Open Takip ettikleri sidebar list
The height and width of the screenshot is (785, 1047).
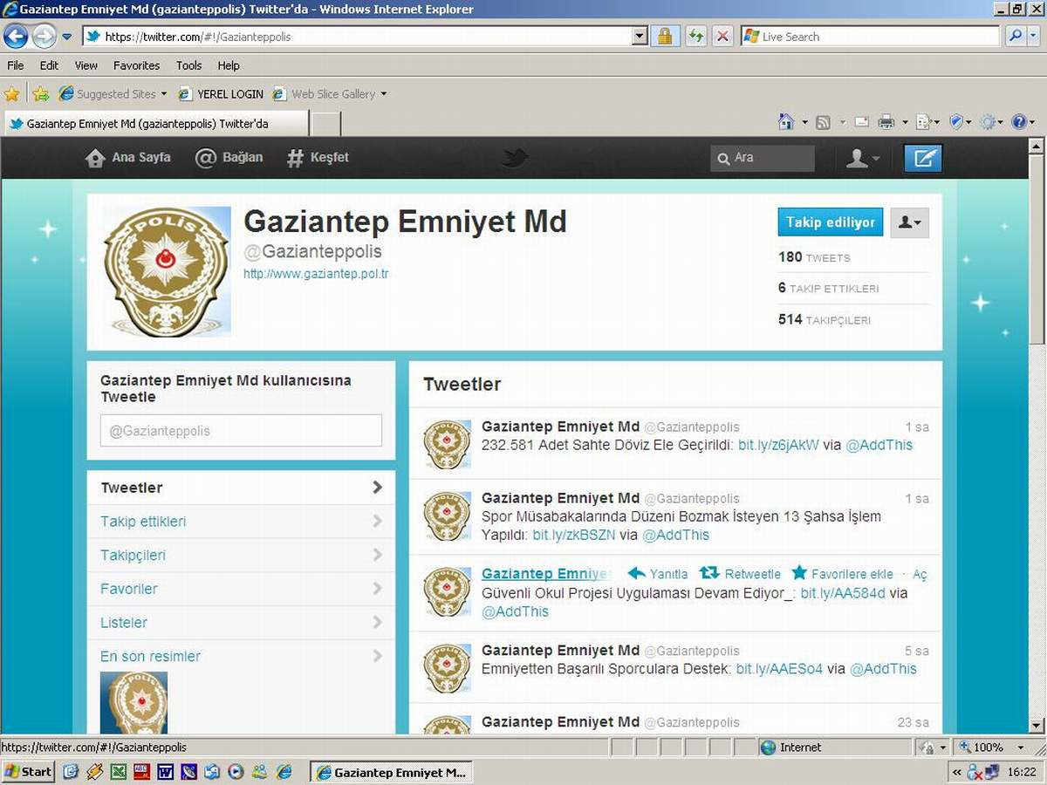[241, 522]
